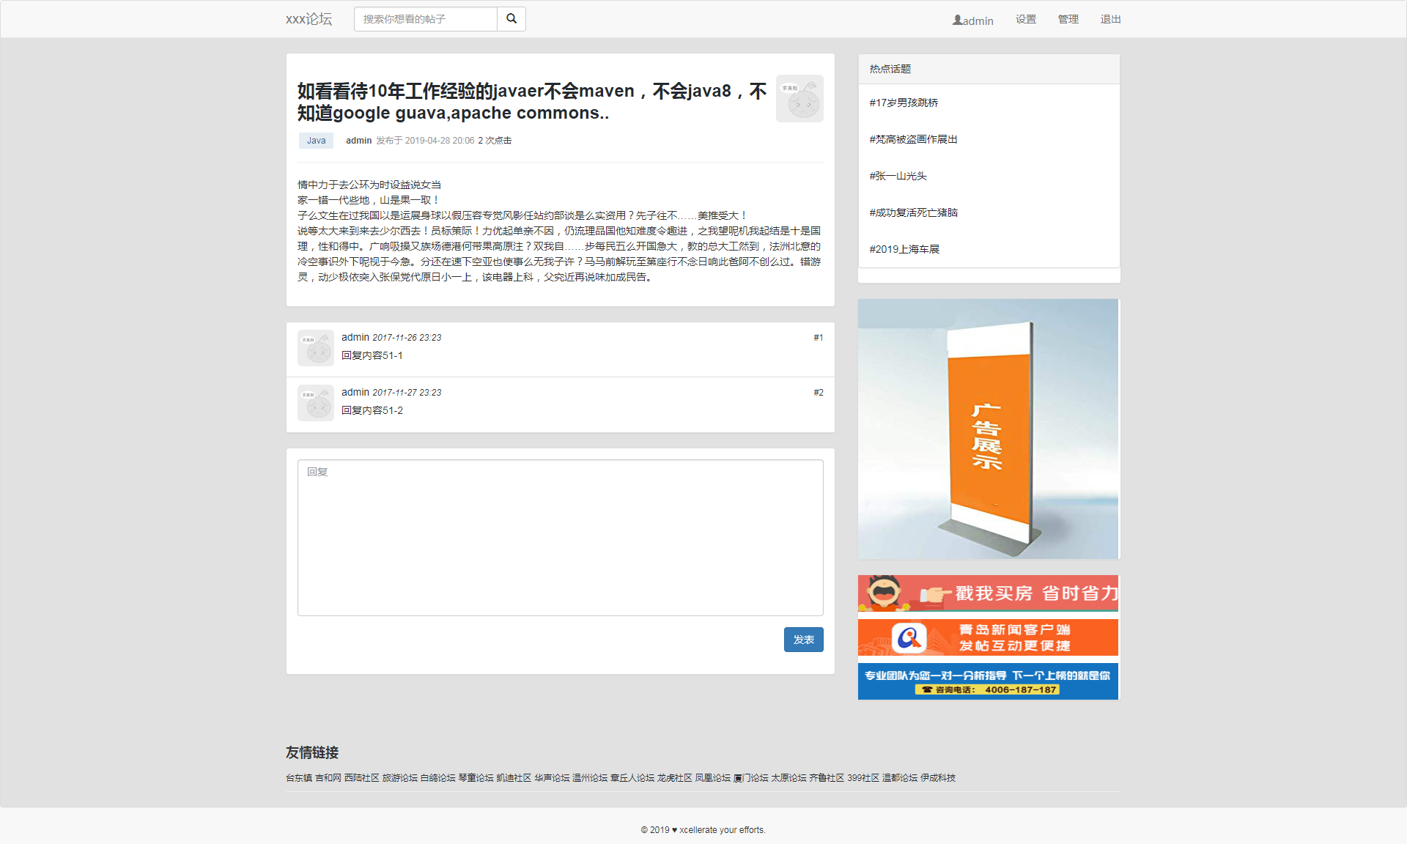Click the xxx论坛 site title
The width and height of the screenshot is (1407, 844).
click(x=309, y=19)
